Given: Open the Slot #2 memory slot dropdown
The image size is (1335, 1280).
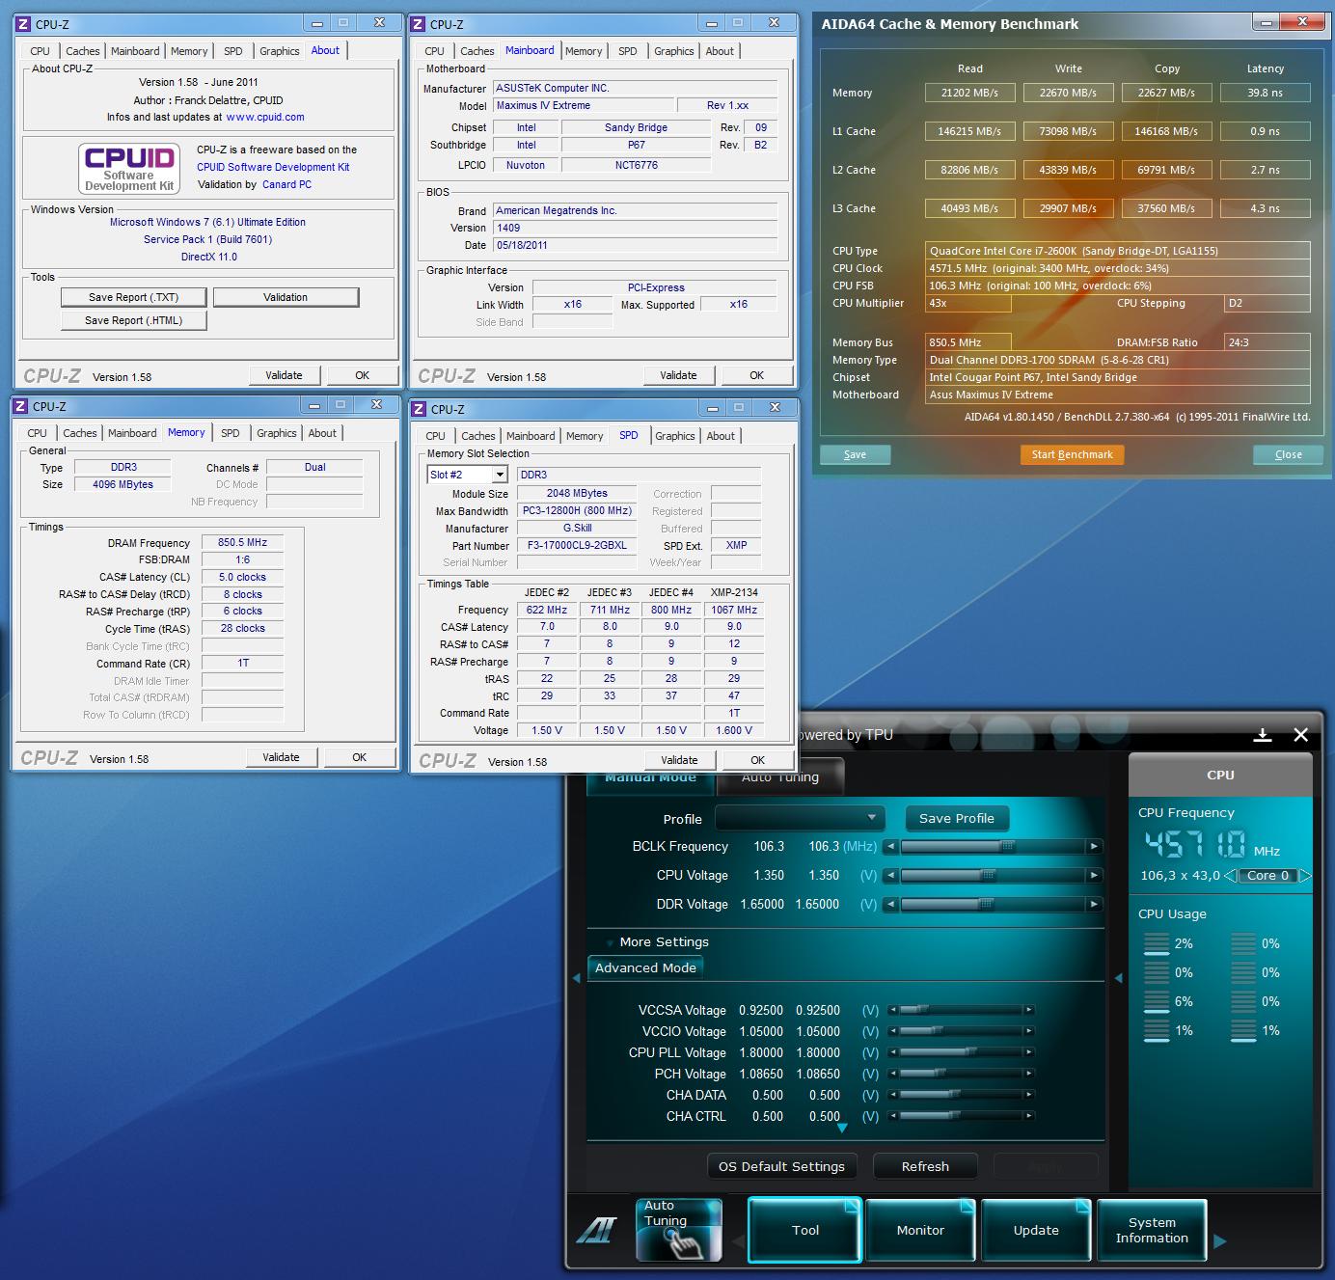Looking at the screenshot, I should (500, 475).
